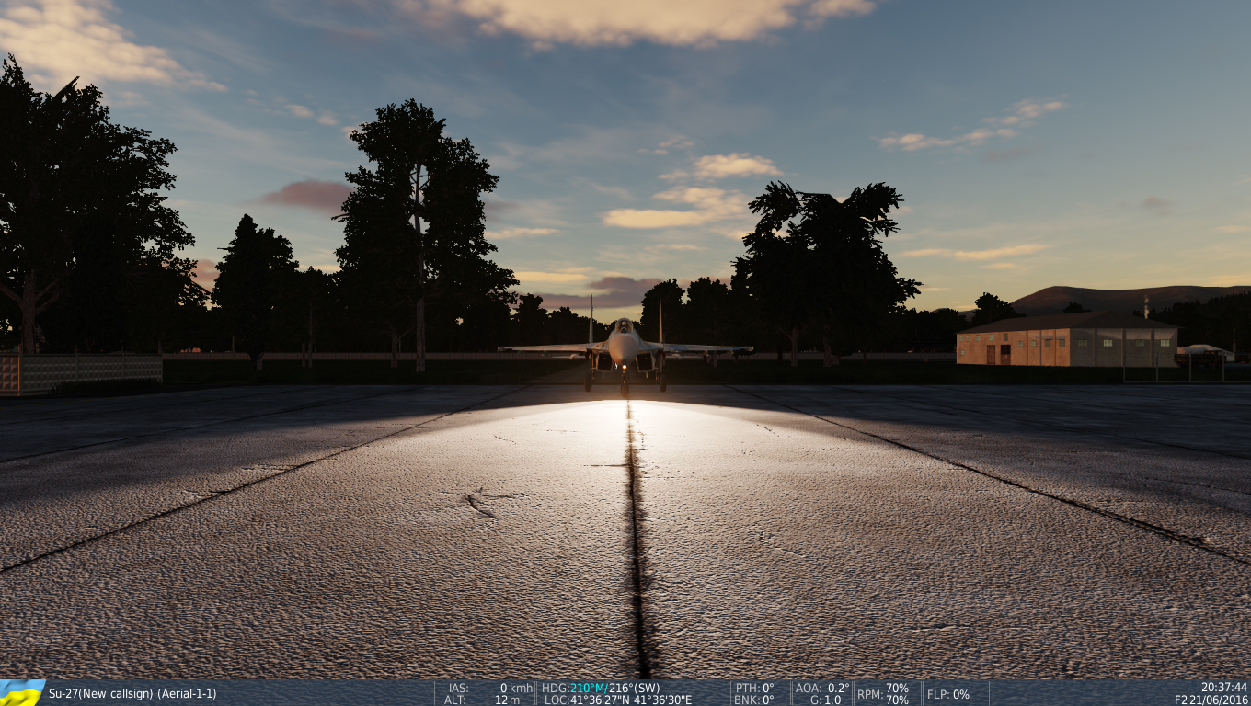Click the FLP flaps readout '0%'
The width and height of the screenshot is (1251, 706).
[960, 694]
